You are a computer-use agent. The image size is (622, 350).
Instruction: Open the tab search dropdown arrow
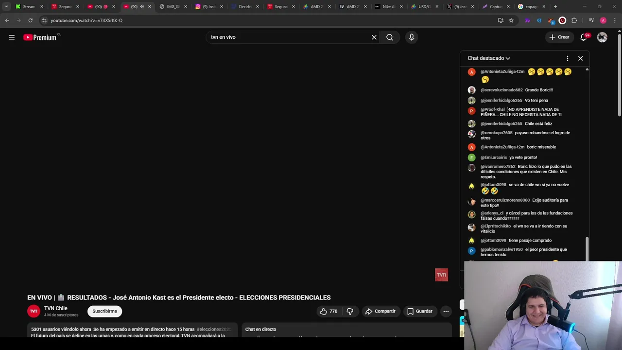pos(6,7)
